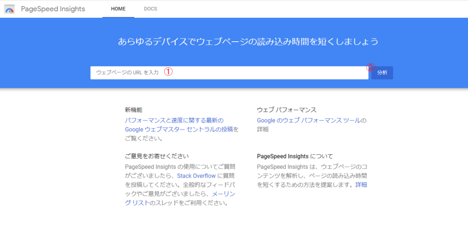Open the 詳細 link after the PageSpeed description
Screen dimensions: 468x238
pos(361,184)
